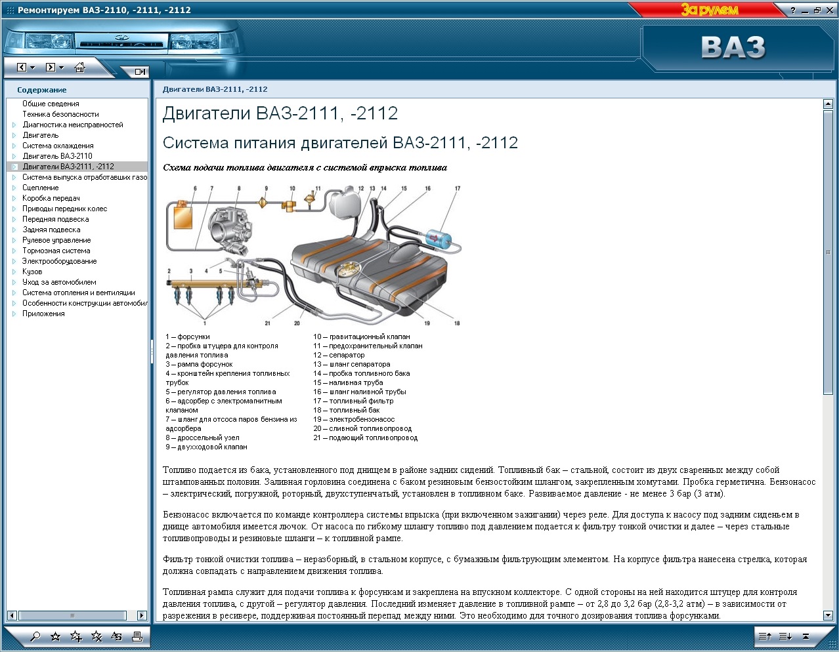Select Электрооборудование entry
This screenshot has height=652, width=839.
[59, 261]
